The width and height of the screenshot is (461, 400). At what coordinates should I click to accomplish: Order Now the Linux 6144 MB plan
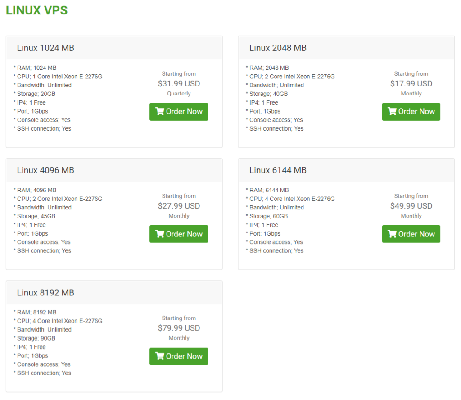411,234
